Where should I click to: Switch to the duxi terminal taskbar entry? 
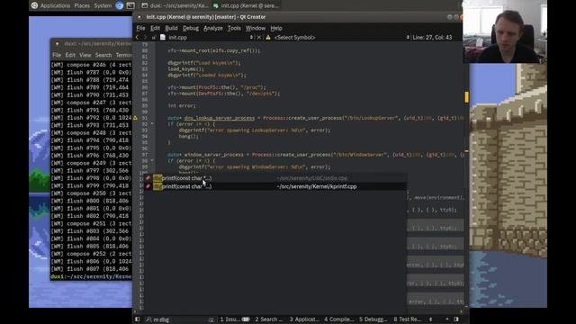(x=175, y=5)
